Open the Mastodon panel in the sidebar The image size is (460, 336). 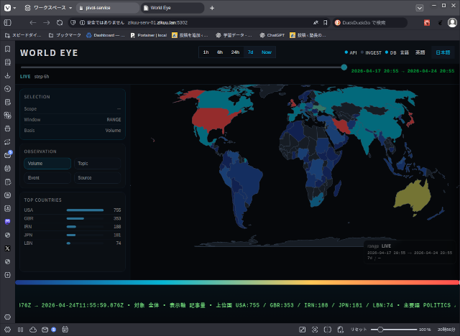(7, 222)
